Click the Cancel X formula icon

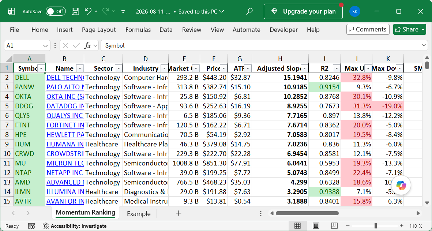pos(65,45)
